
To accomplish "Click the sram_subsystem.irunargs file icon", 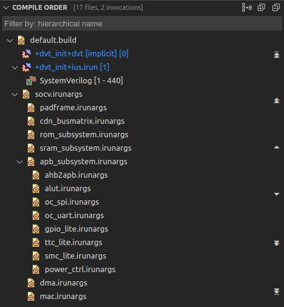I will tap(31, 148).
